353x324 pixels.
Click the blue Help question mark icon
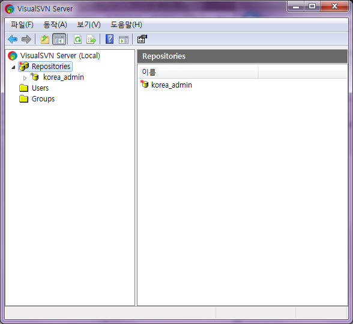coord(110,39)
